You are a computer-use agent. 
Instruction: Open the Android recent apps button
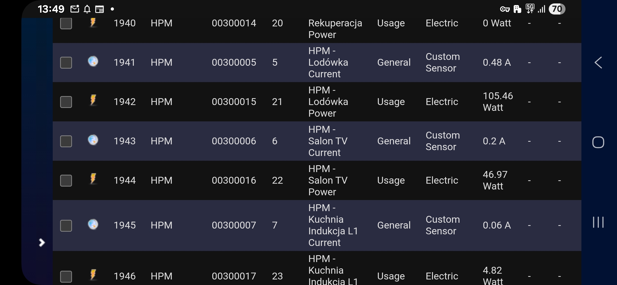click(598, 222)
